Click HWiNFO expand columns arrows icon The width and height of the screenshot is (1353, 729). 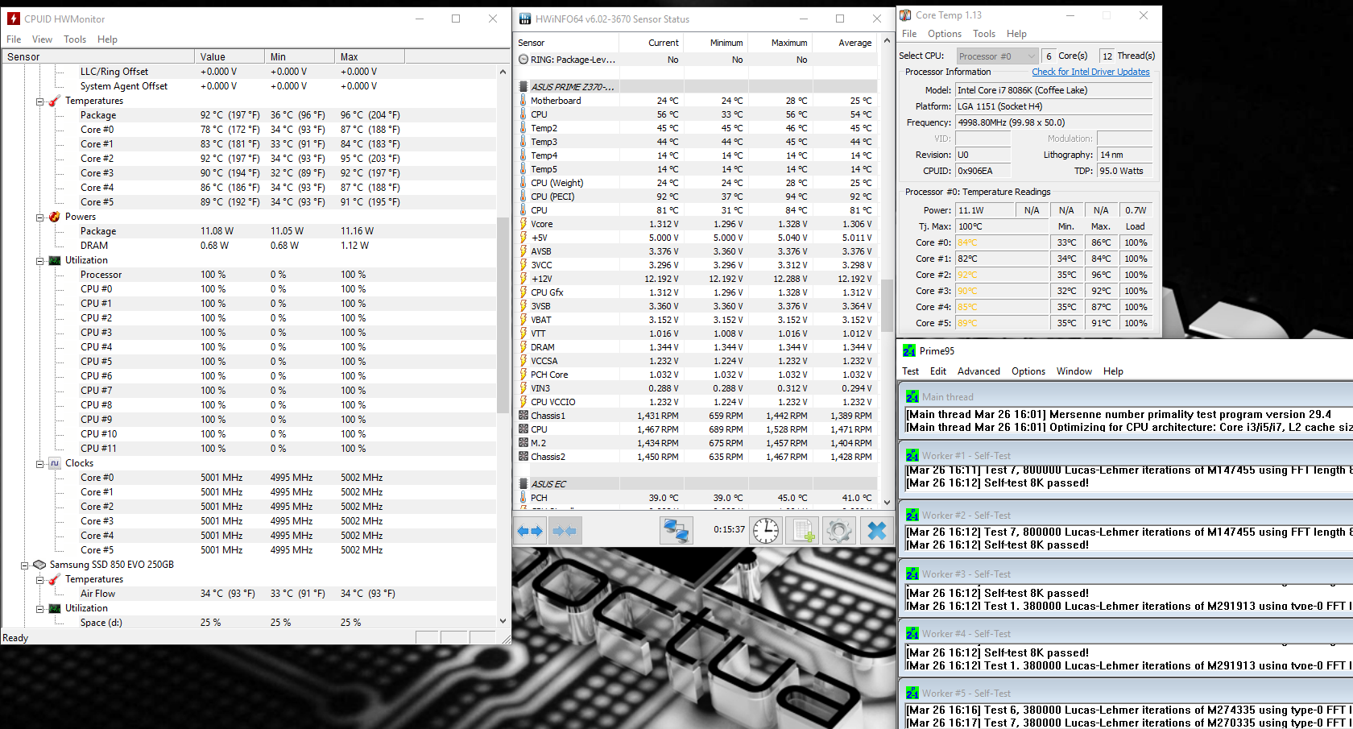click(x=530, y=531)
